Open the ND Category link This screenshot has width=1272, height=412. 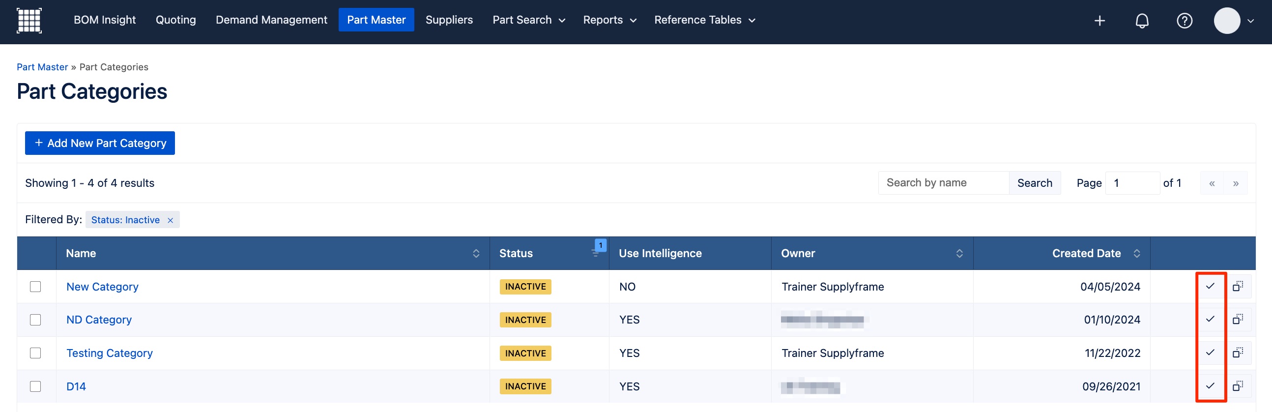pyautogui.click(x=99, y=320)
